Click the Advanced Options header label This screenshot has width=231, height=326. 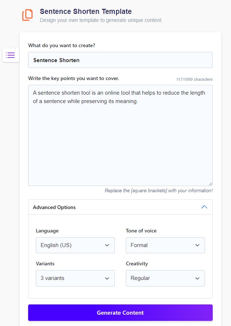tap(54, 207)
